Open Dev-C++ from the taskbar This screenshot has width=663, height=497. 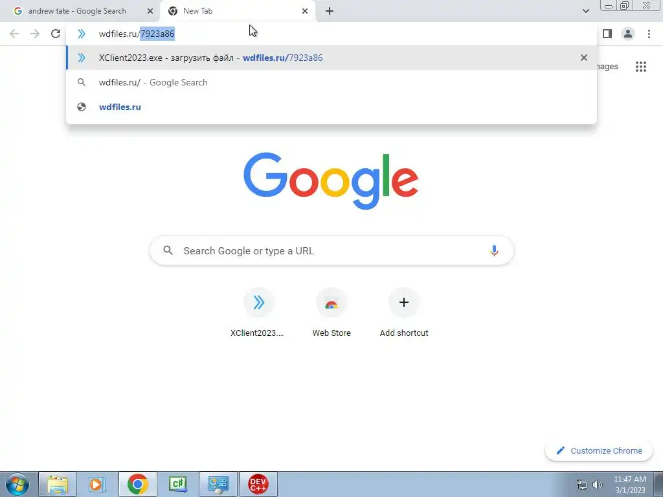click(258, 484)
